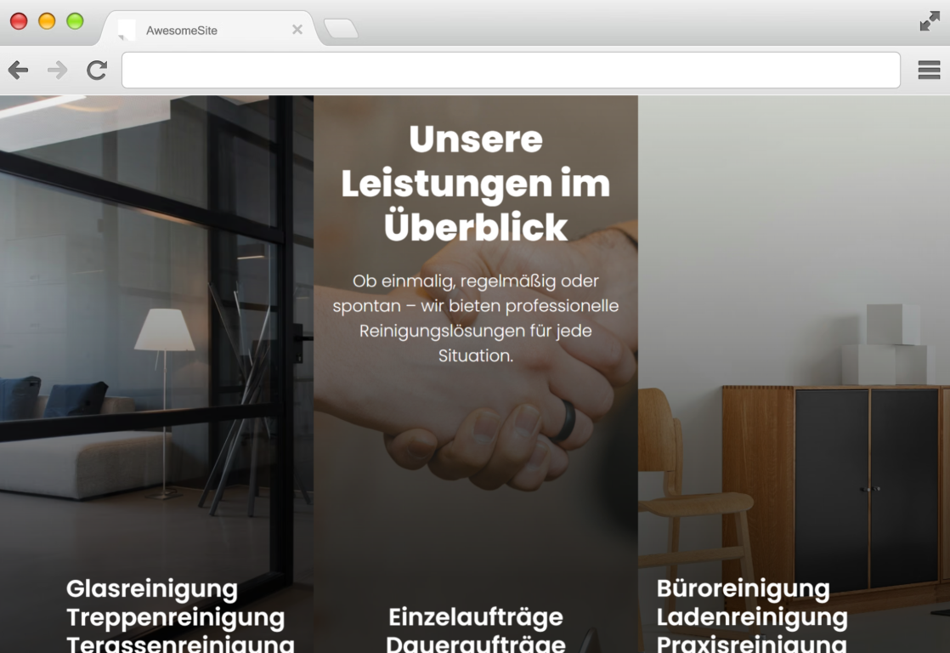This screenshot has height=653, width=950.
Task: Reload the page with refresh icon
Action: [x=96, y=71]
